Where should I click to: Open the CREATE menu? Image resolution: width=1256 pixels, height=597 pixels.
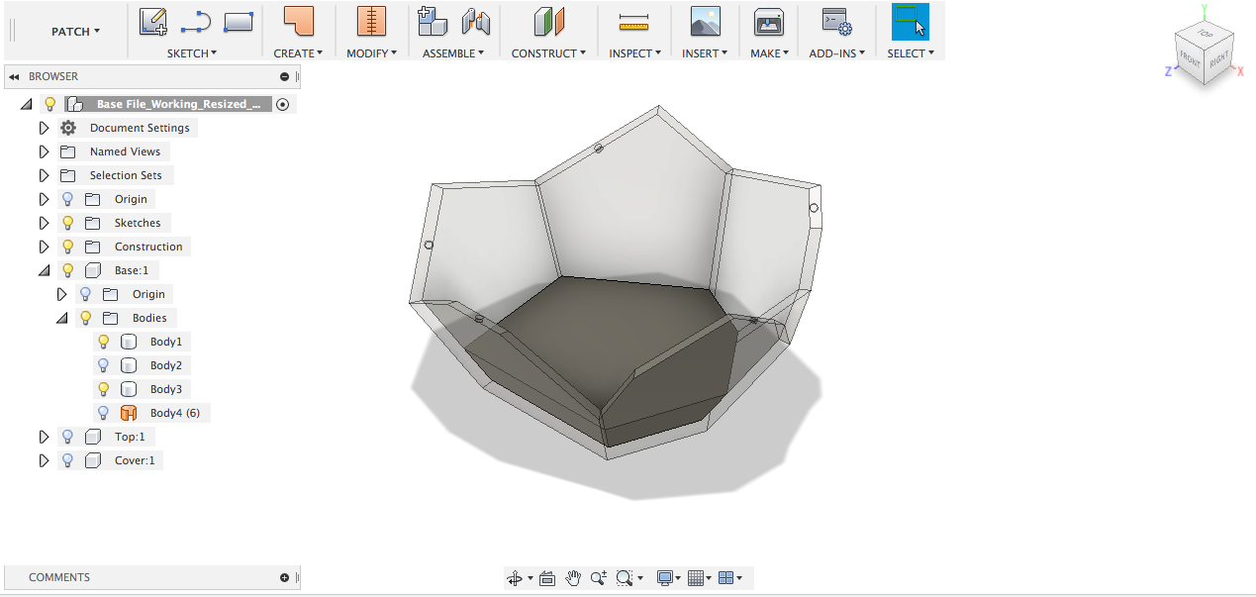pos(298,53)
